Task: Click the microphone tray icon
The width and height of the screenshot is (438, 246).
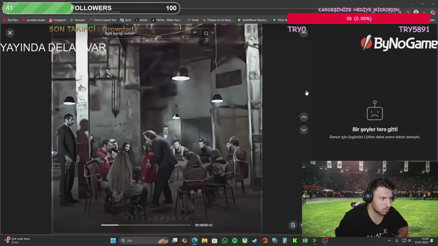Action: [x=397, y=241]
